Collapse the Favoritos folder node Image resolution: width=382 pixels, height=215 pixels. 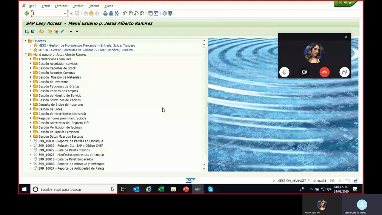click(26, 41)
